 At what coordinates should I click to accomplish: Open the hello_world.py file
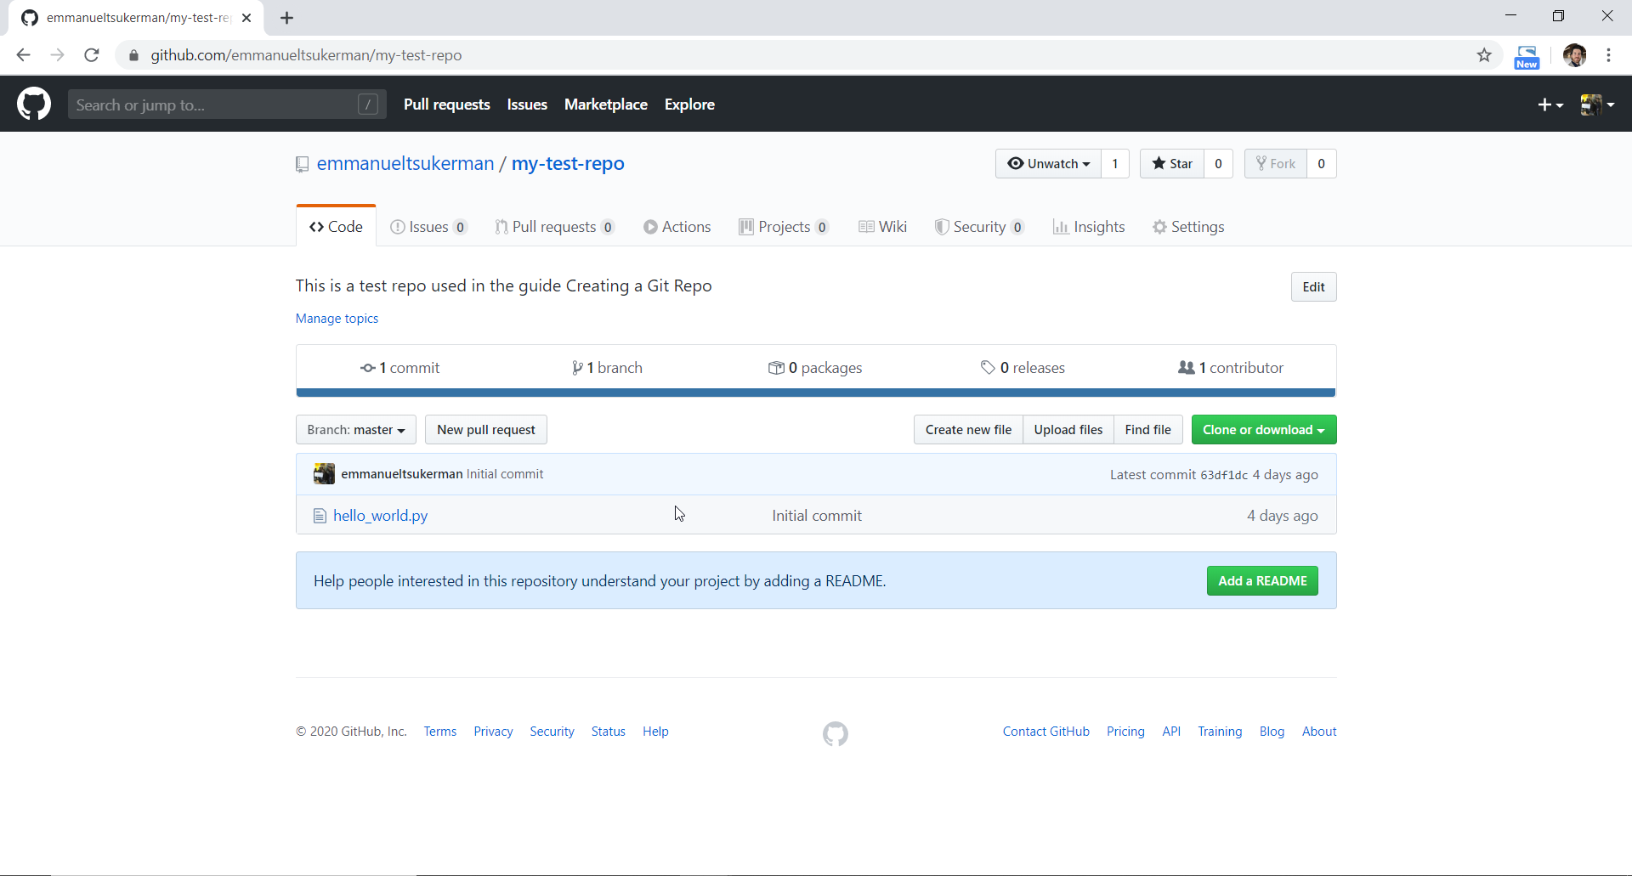pyautogui.click(x=381, y=516)
